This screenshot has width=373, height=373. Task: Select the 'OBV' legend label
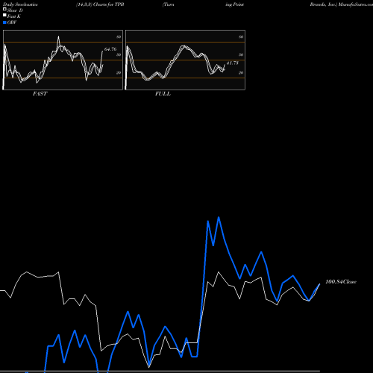pyautogui.click(x=12, y=22)
